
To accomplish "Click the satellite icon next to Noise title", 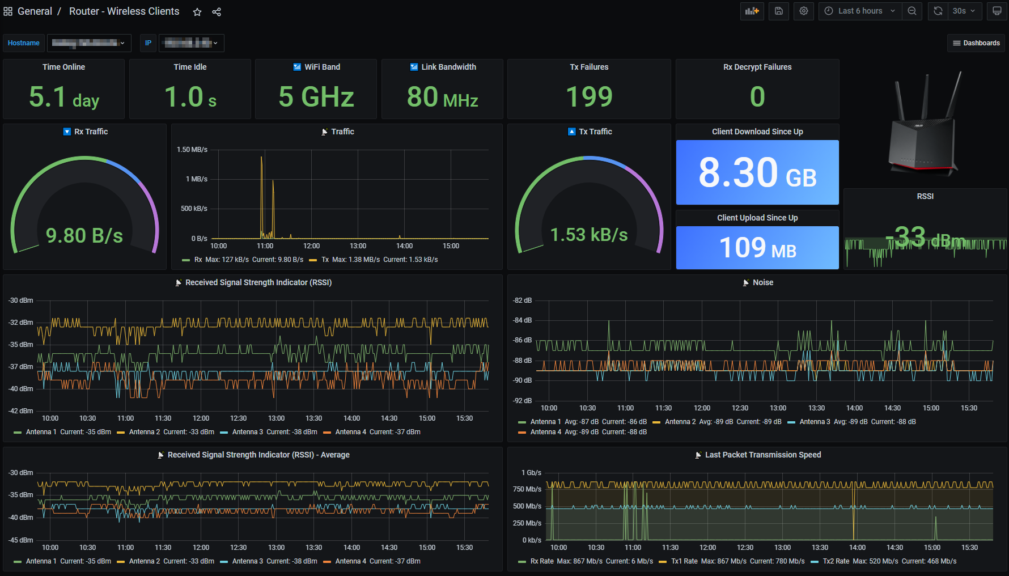I will [x=746, y=282].
